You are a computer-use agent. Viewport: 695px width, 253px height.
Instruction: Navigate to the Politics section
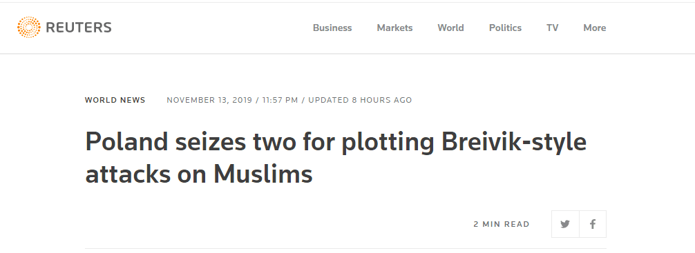coord(505,28)
